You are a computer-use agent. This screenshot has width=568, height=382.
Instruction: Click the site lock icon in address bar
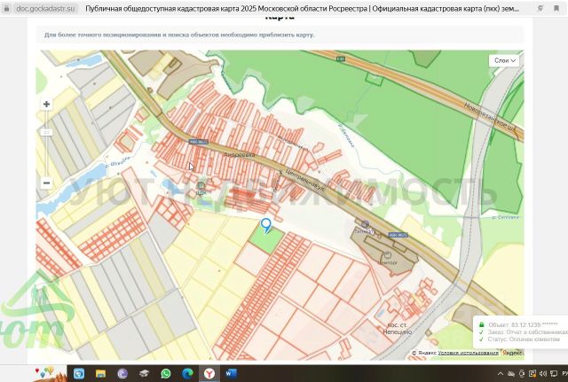(6, 8)
